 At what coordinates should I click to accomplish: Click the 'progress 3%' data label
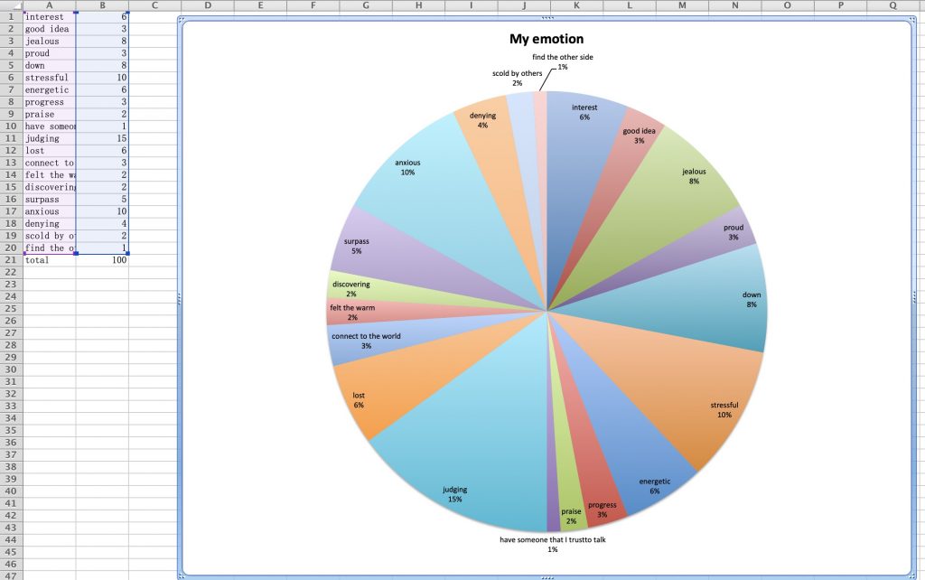pyautogui.click(x=602, y=510)
